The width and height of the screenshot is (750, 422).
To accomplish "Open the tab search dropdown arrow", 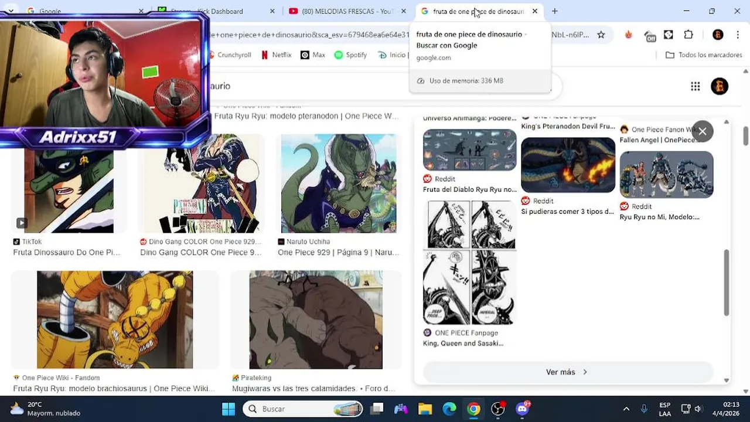I will [11, 11].
